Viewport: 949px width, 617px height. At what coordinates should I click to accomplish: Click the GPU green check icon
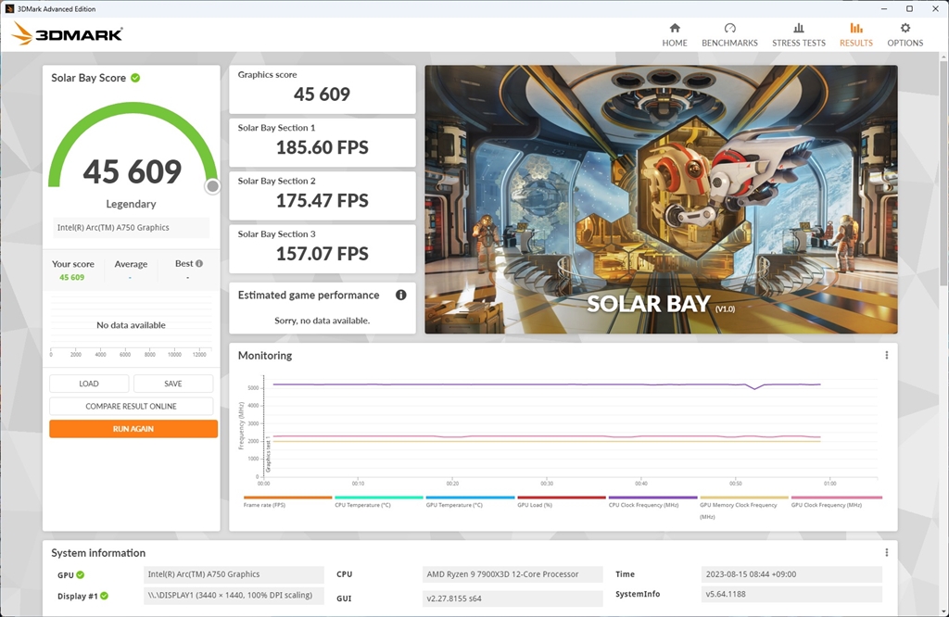click(81, 574)
